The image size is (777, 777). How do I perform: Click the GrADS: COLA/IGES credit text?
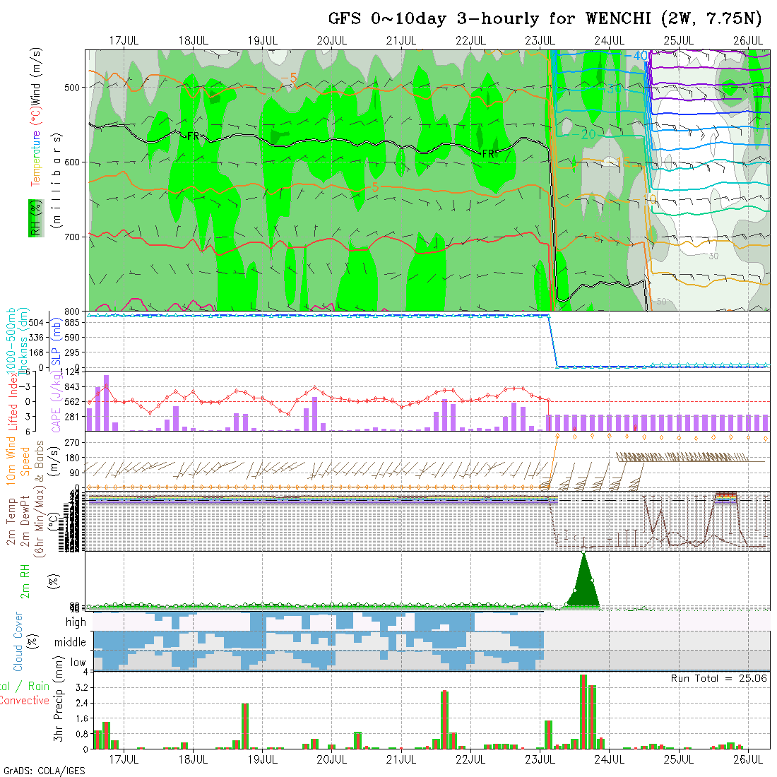pyautogui.click(x=44, y=771)
